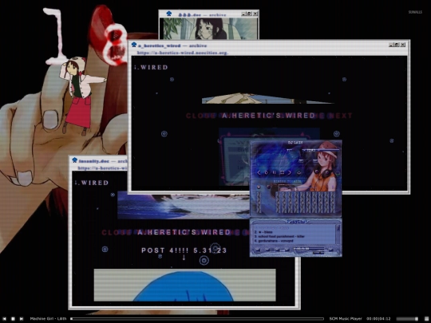The image size is (431, 323).
Task: Select playlist entry '2. ■ - bless'
Action: click(x=263, y=232)
